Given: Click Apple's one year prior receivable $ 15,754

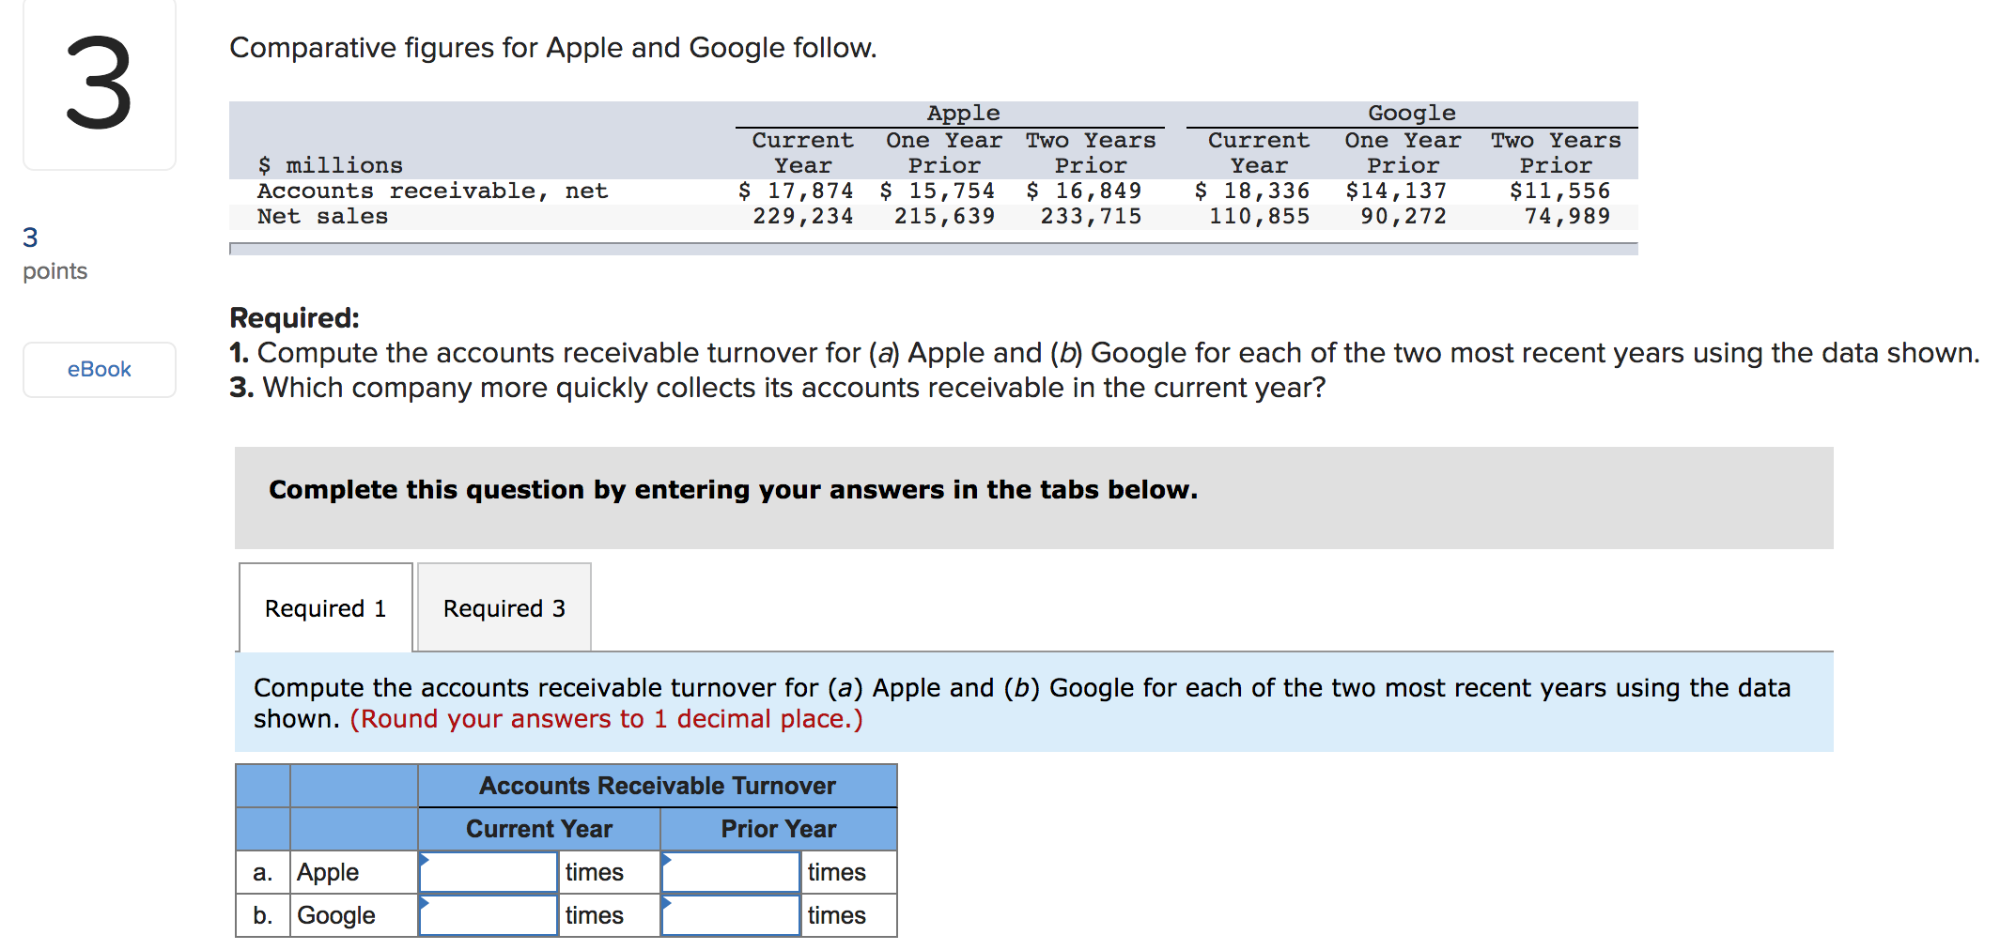Looking at the screenshot, I should click(x=938, y=191).
